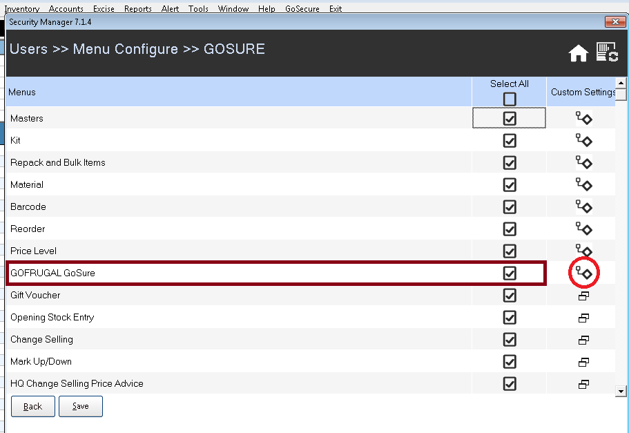This screenshot has height=433, width=629.
Task: Open custom settings for Kit row
Action: pos(583,140)
